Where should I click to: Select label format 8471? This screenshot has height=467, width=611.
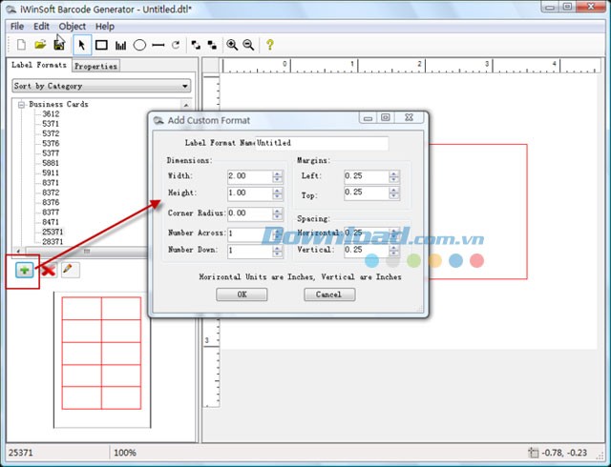51,222
